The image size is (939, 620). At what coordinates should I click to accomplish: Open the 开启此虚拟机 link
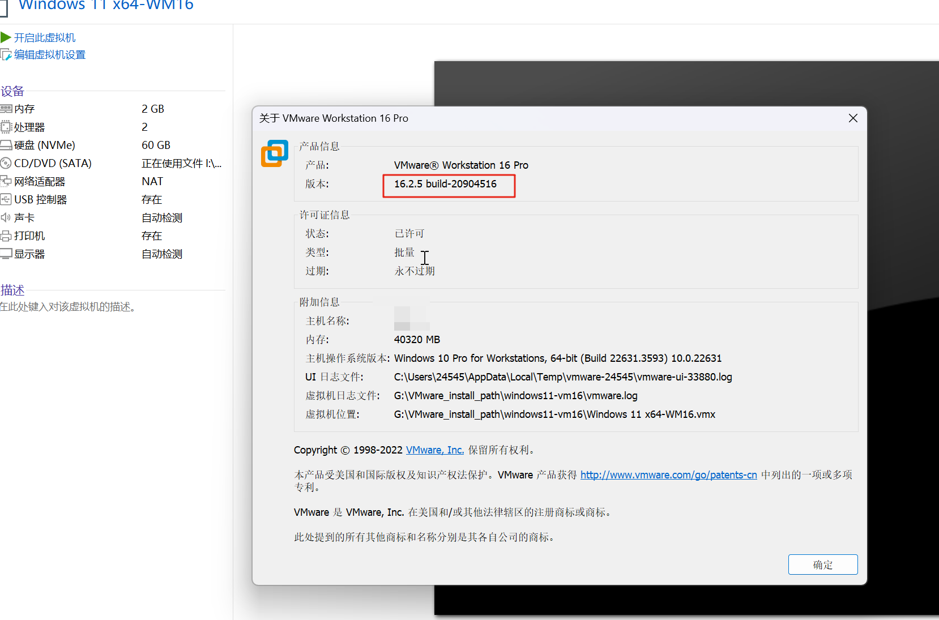tap(45, 37)
